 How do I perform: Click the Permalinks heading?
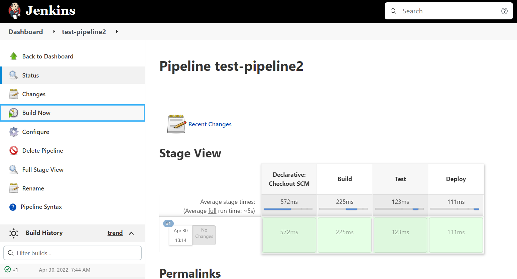(x=190, y=274)
